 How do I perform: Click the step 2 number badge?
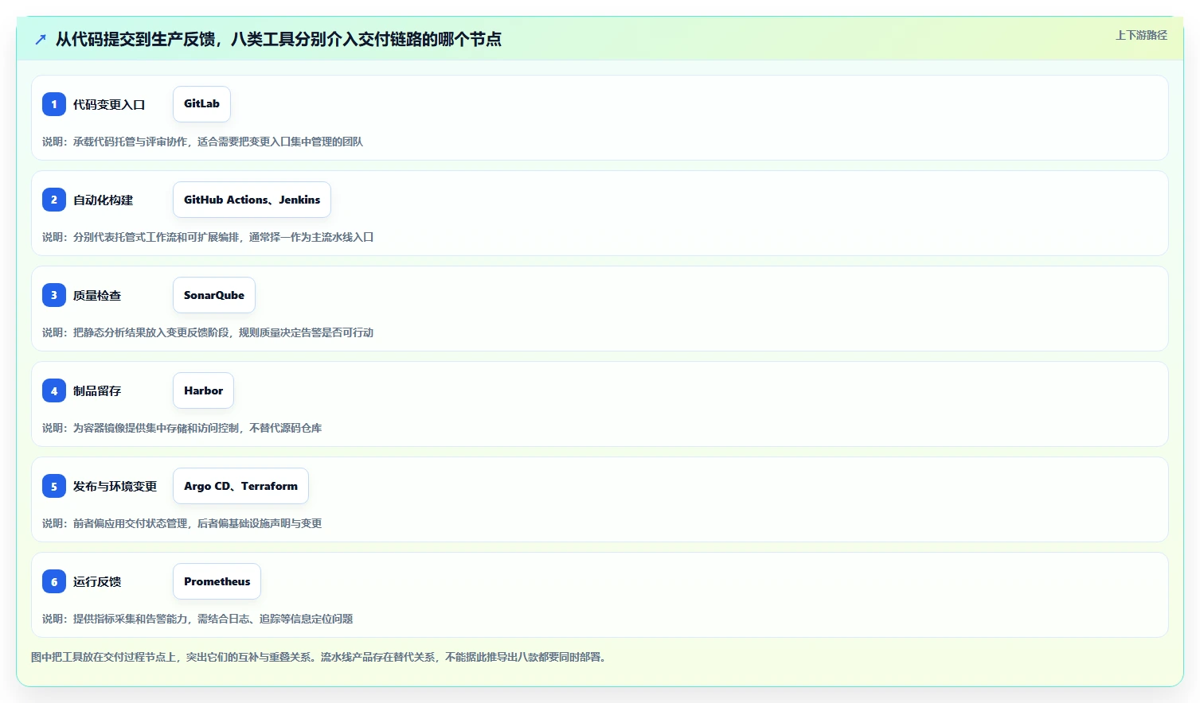point(54,200)
